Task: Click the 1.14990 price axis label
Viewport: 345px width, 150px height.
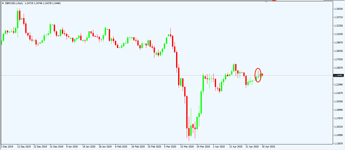Action: point(339,135)
